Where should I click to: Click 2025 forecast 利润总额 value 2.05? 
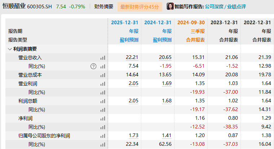point(133,101)
